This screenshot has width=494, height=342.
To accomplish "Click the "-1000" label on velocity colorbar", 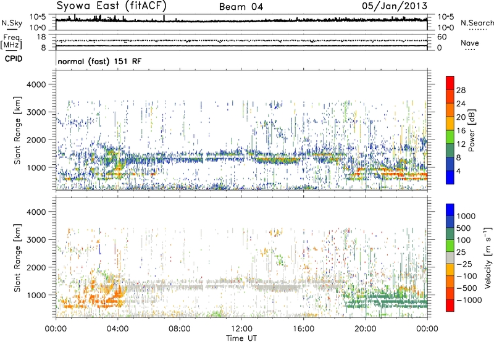I will pos(469,300).
